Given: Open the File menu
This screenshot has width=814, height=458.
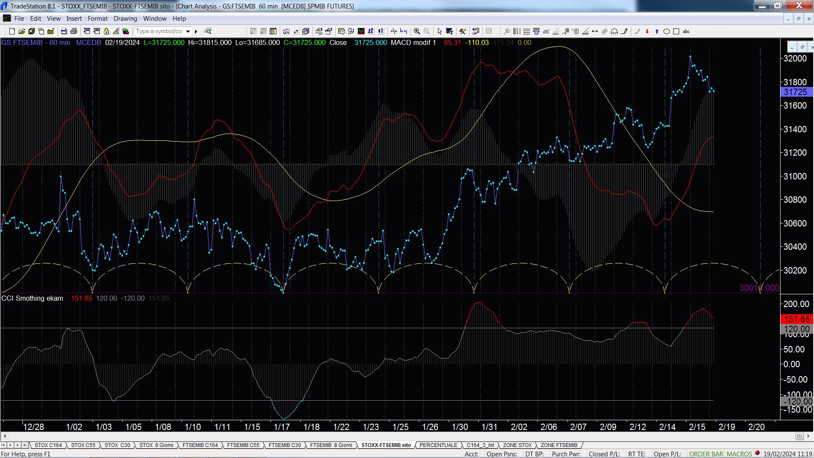Looking at the screenshot, I should [x=19, y=19].
